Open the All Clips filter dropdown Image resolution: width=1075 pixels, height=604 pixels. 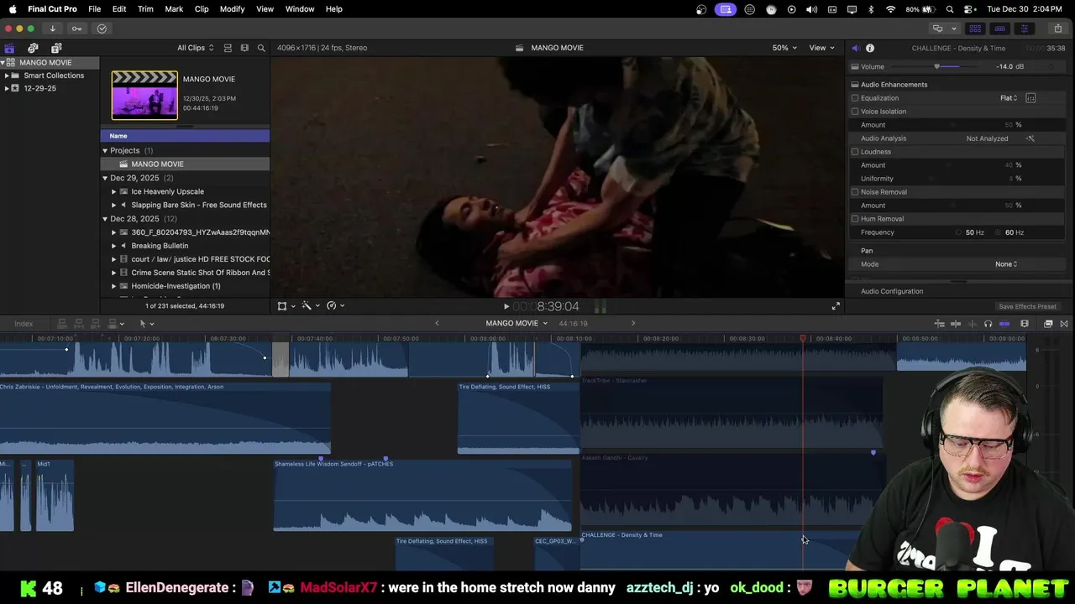[x=195, y=48]
